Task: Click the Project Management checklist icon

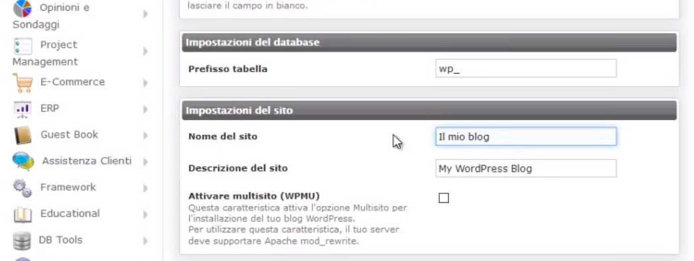Action: [x=23, y=46]
